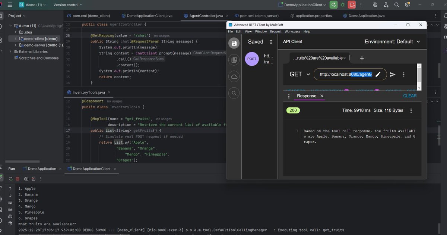Open the search icon in REST Client sidebar
This screenshot has height=235, width=447.
coord(234,93)
